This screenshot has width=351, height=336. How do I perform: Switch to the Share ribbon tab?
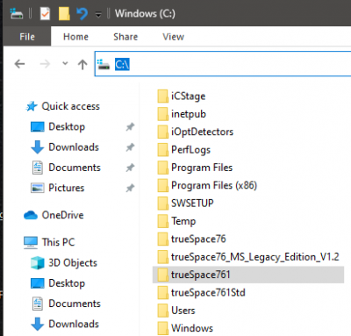tap(125, 37)
